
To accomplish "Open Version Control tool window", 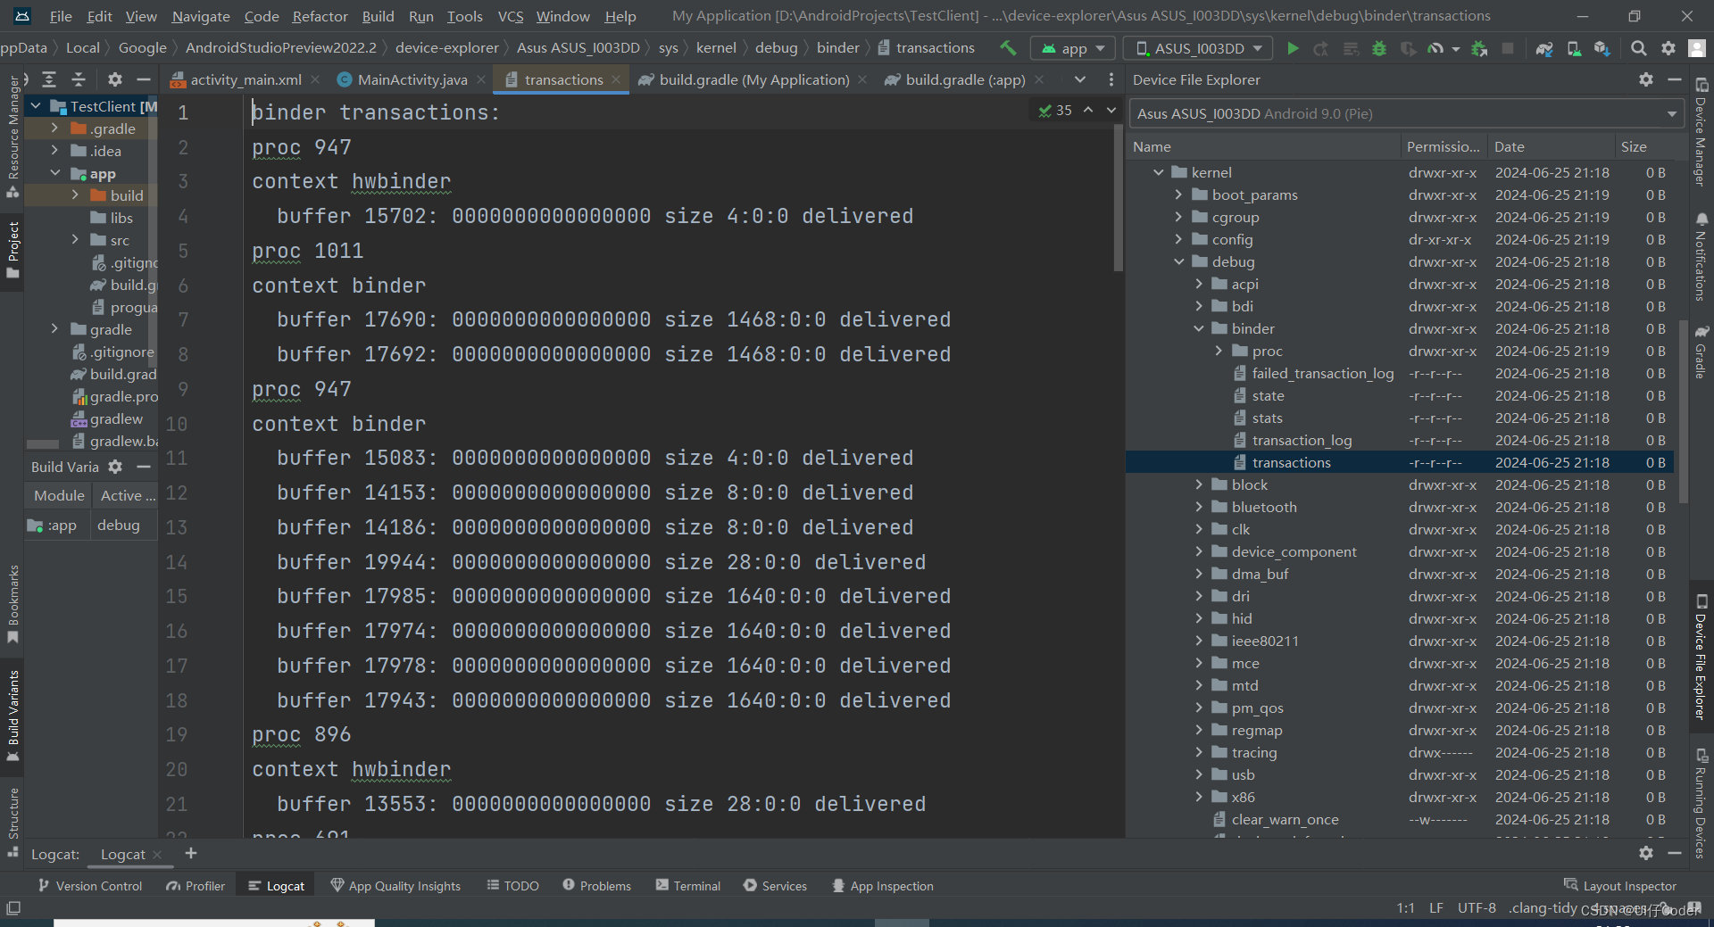I will pos(89,885).
